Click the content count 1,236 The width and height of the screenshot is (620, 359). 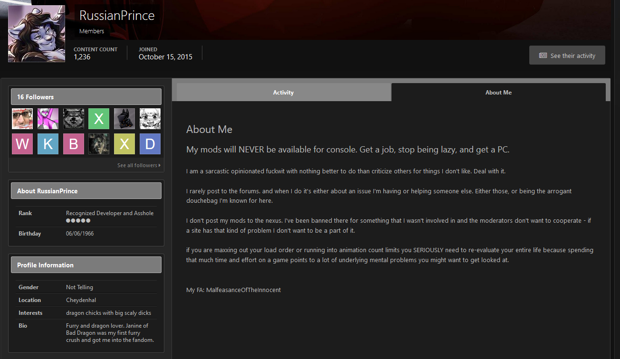82,57
